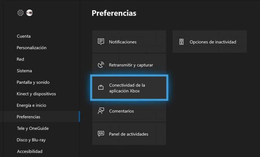Select the profile avatar picture

pos(29,13)
